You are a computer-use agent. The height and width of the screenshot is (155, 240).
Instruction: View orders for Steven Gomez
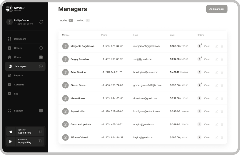click(x=207, y=85)
